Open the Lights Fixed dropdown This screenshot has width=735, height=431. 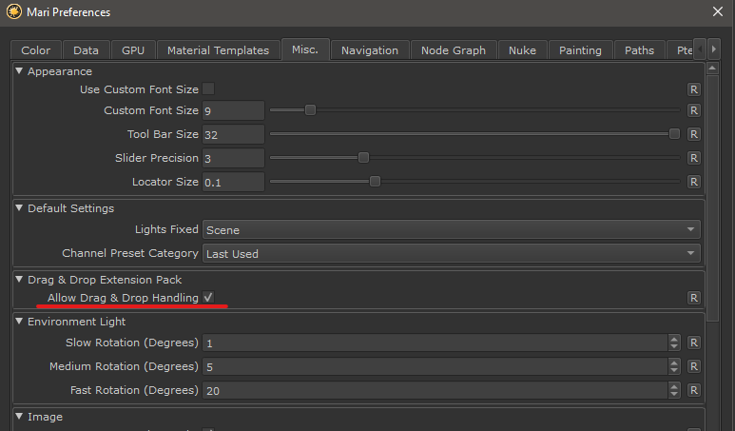(451, 229)
